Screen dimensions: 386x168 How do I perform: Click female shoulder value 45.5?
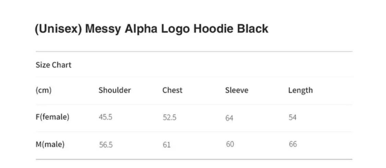[105, 117]
